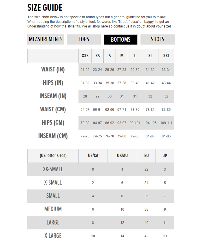This screenshot has height=243, width=201.
Task: Click the Hips (IN) row label
Action: (53, 83)
